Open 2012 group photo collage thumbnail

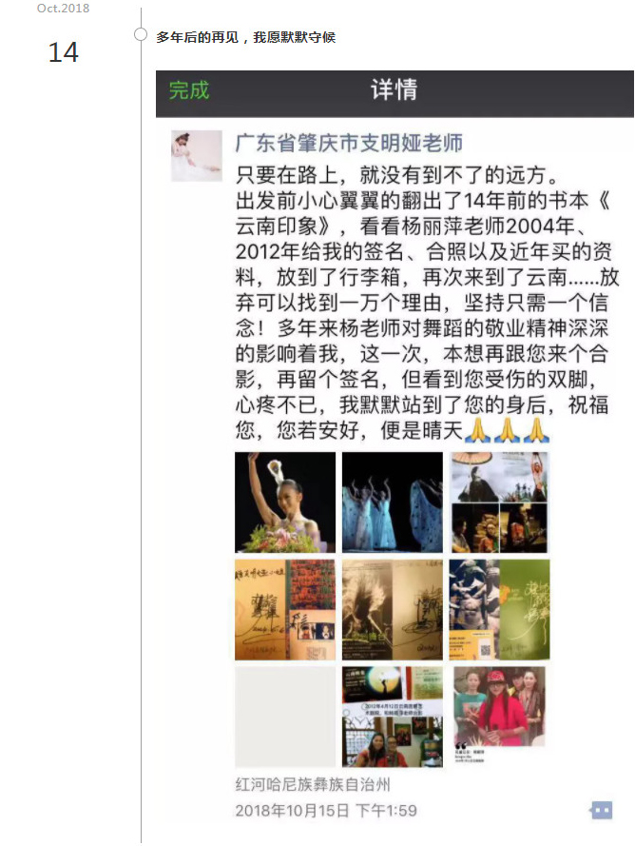click(x=393, y=717)
